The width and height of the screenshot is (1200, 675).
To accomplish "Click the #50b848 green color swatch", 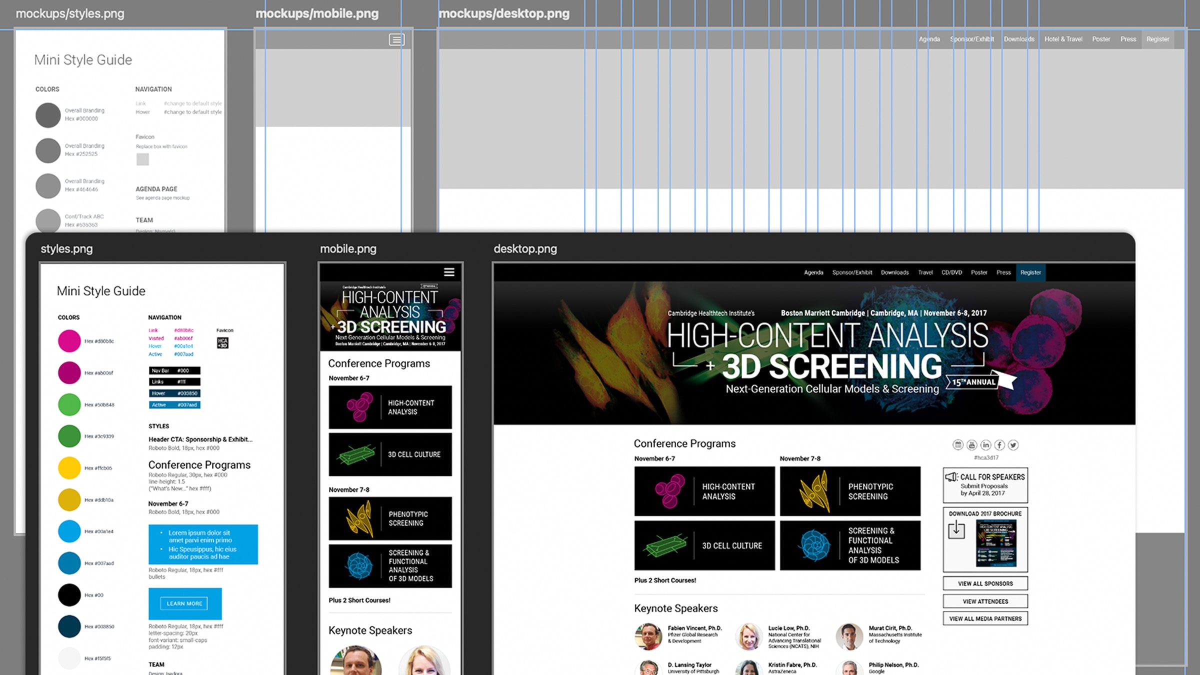I will click(69, 404).
